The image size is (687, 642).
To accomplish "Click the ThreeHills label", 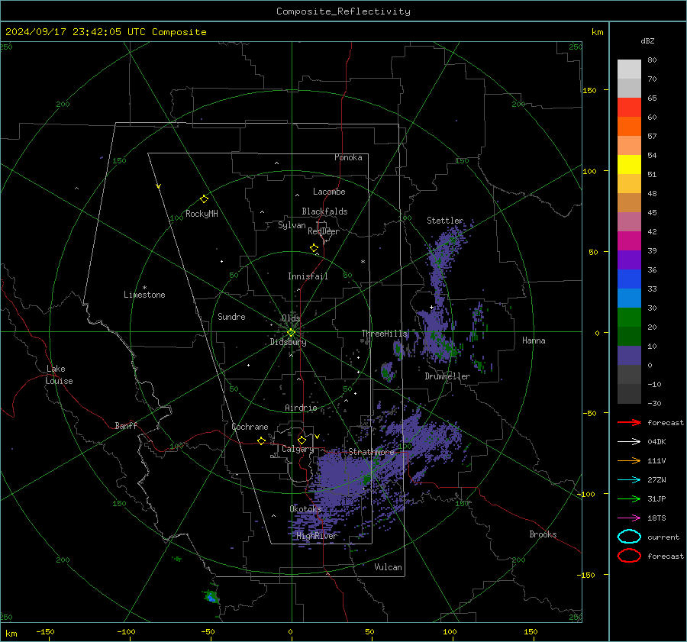I will point(384,334).
